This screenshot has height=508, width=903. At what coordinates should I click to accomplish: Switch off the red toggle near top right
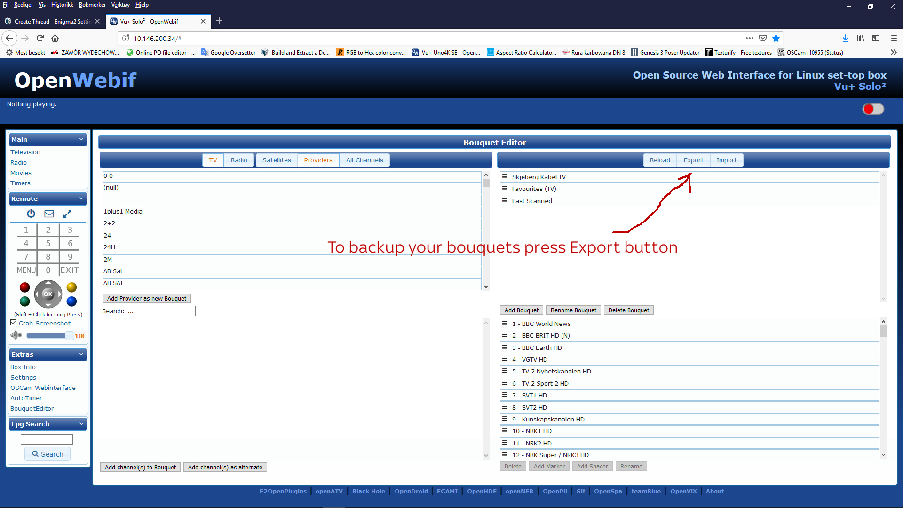pos(873,109)
